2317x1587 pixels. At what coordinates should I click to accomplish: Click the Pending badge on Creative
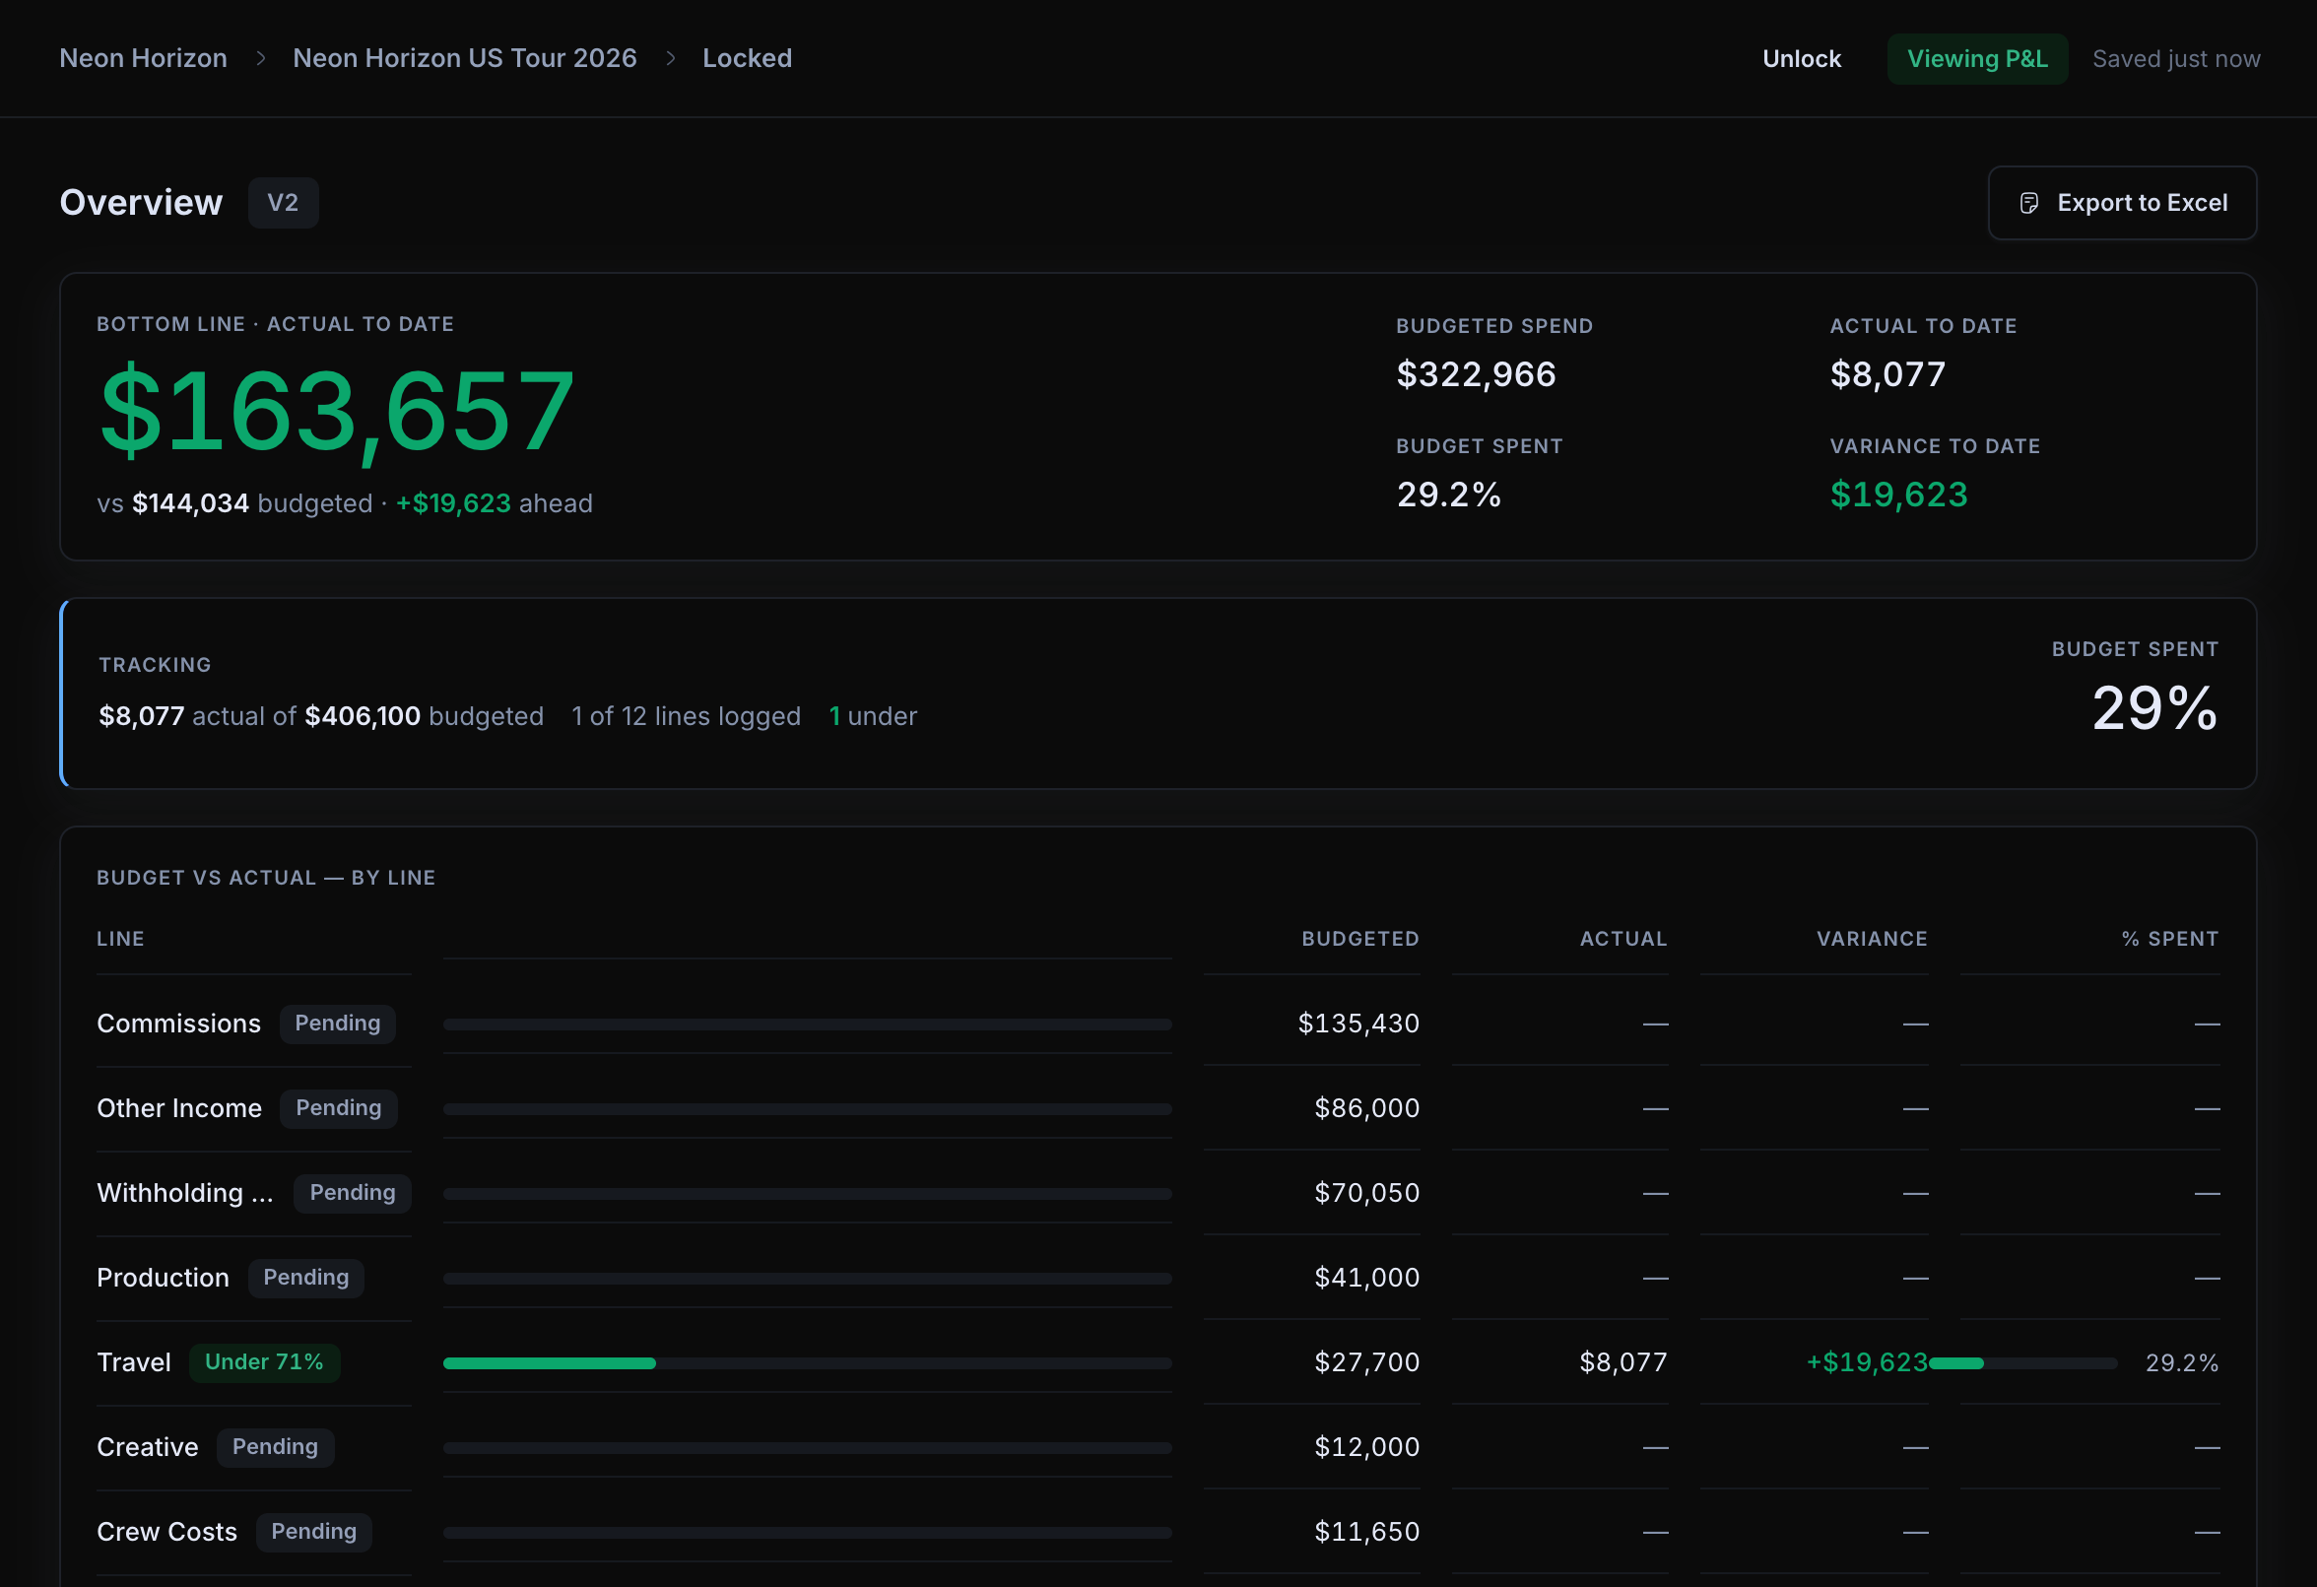(x=275, y=1447)
